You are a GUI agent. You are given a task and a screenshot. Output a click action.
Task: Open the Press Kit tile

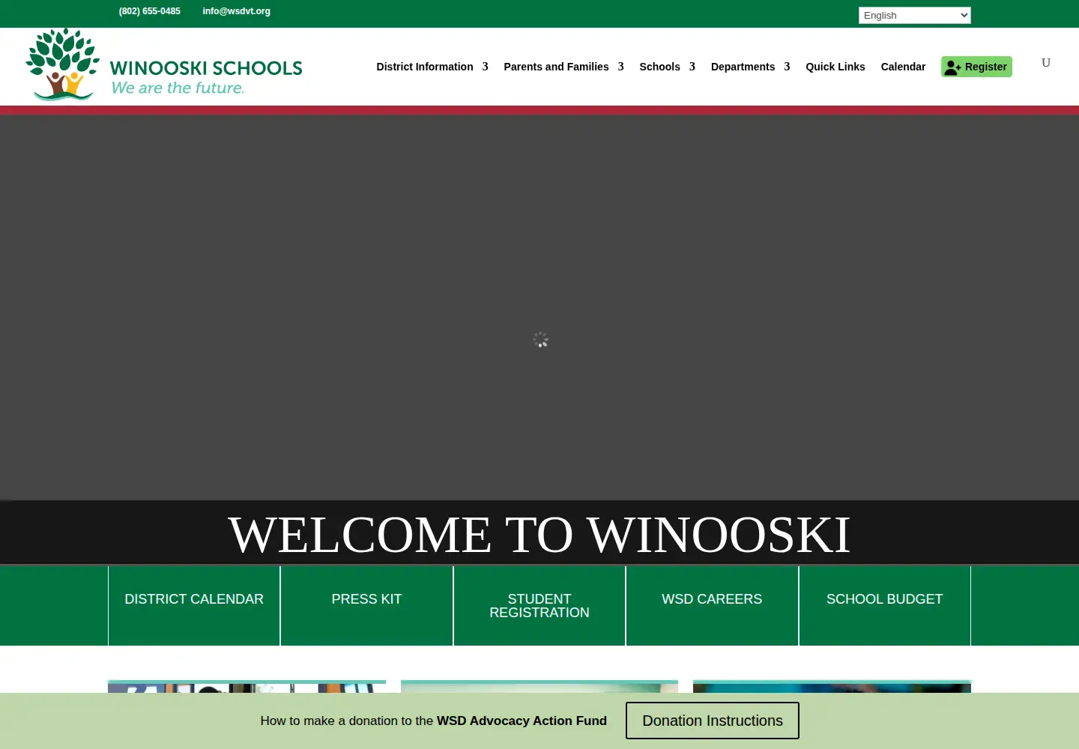point(366,605)
